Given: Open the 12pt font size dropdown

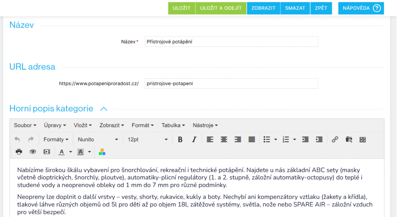Looking at the screenshot, I should click(x=148, y=139).
